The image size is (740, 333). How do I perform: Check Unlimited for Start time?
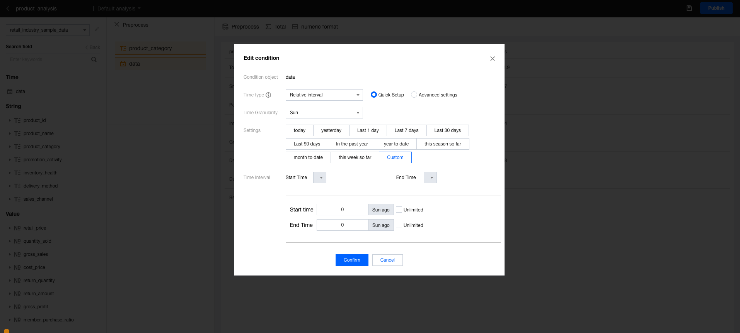click(x=399, y=210)
